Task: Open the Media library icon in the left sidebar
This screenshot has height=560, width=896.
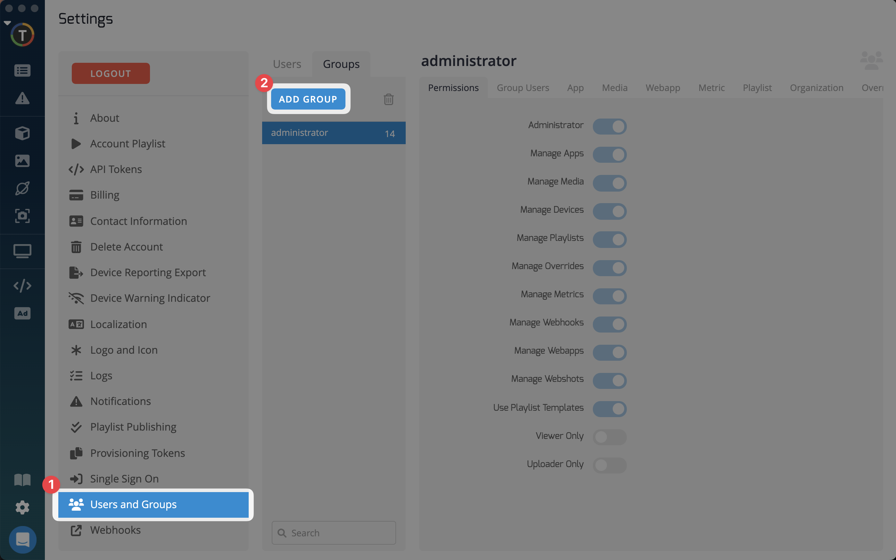Action: click(22, 161)
